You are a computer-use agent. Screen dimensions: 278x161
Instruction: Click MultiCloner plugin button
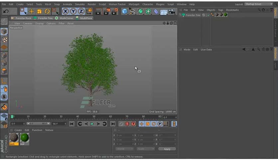point(64,18)
